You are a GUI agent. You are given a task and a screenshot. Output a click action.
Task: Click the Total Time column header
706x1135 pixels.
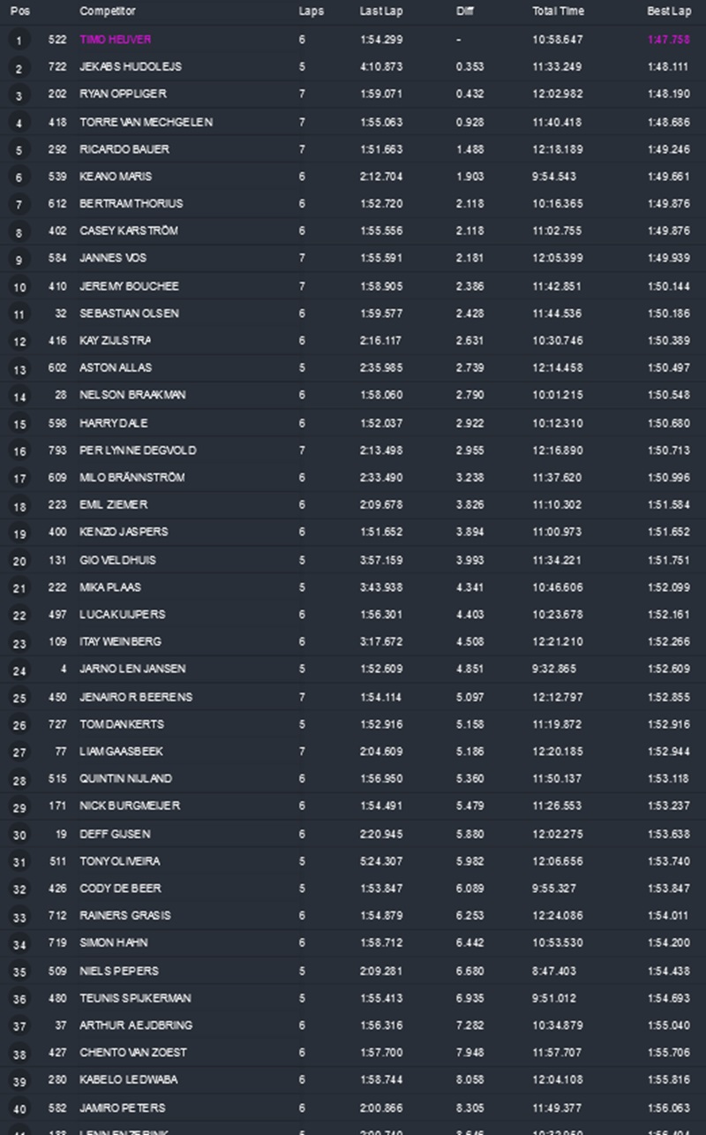click(556, 11)
